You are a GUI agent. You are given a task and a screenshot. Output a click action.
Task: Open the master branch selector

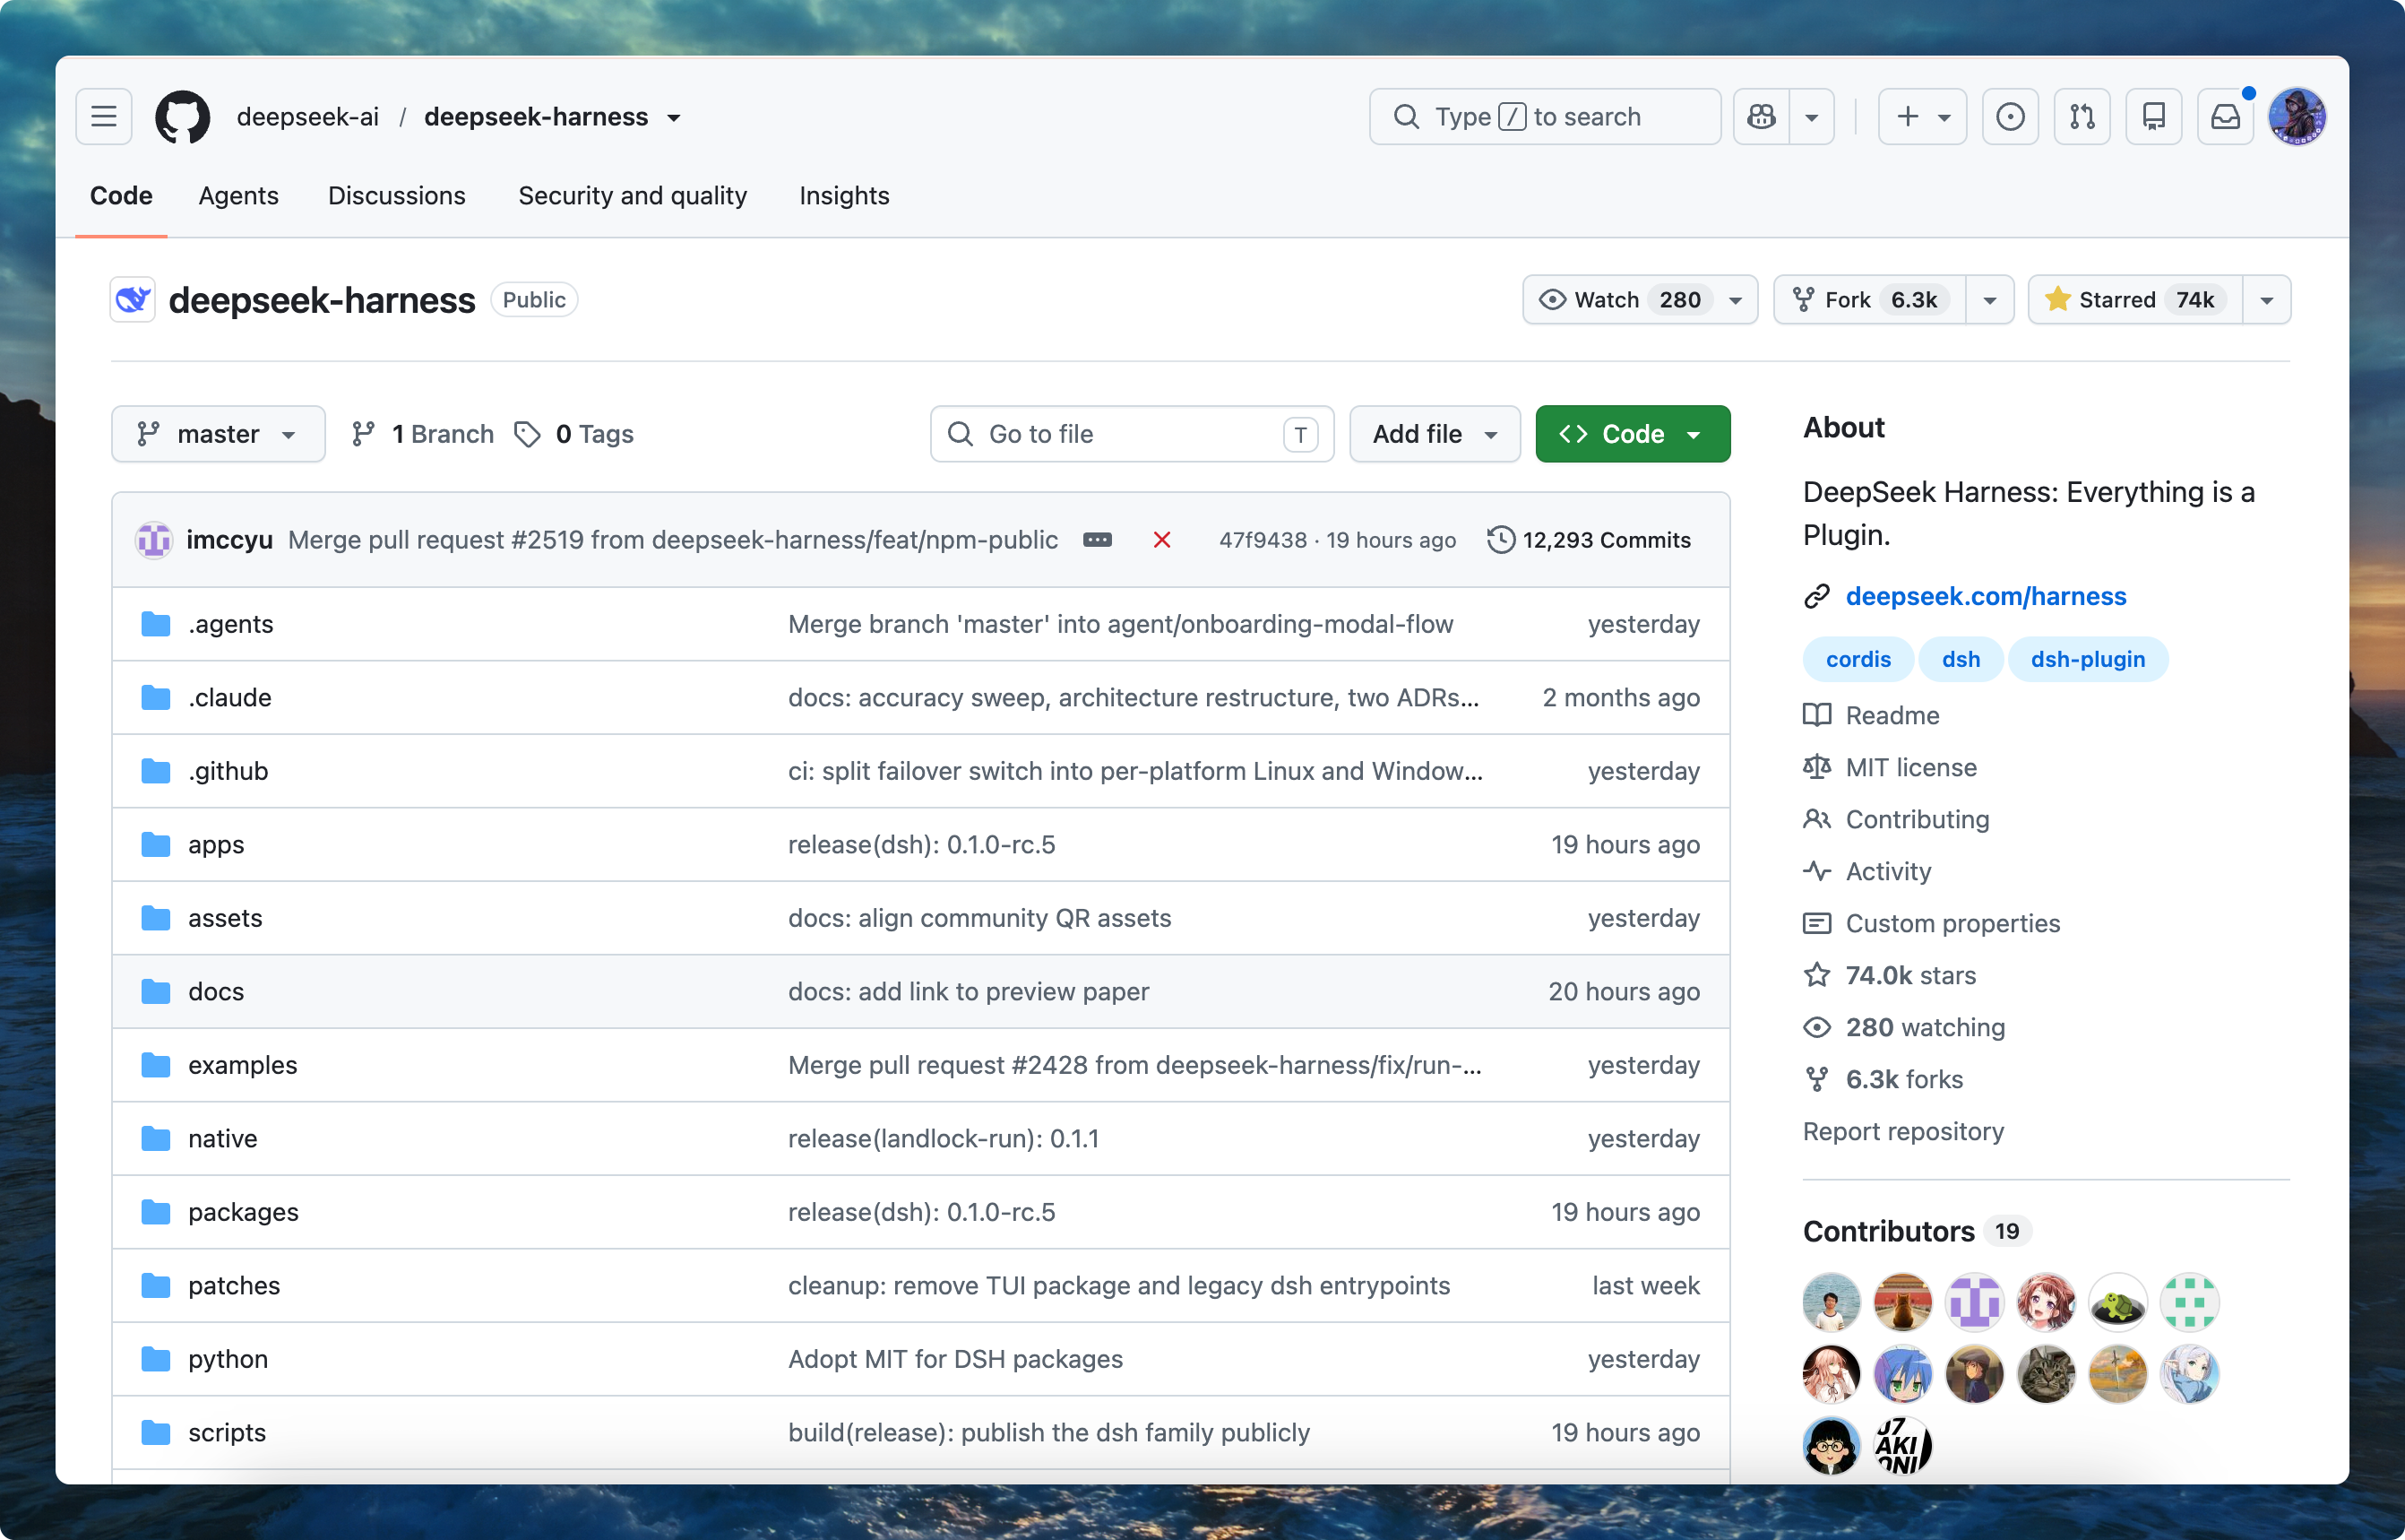pos(218,434)
